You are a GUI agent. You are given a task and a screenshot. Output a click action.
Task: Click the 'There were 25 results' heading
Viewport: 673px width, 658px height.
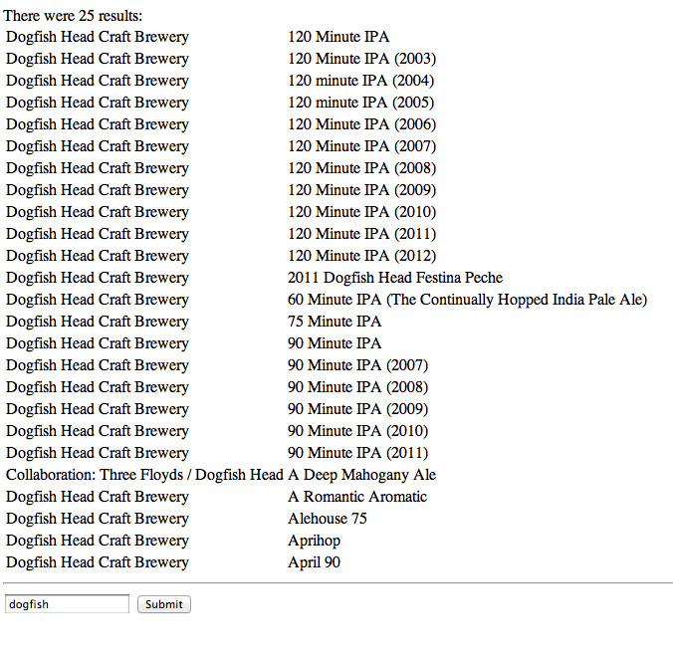[x=73, y=16]
